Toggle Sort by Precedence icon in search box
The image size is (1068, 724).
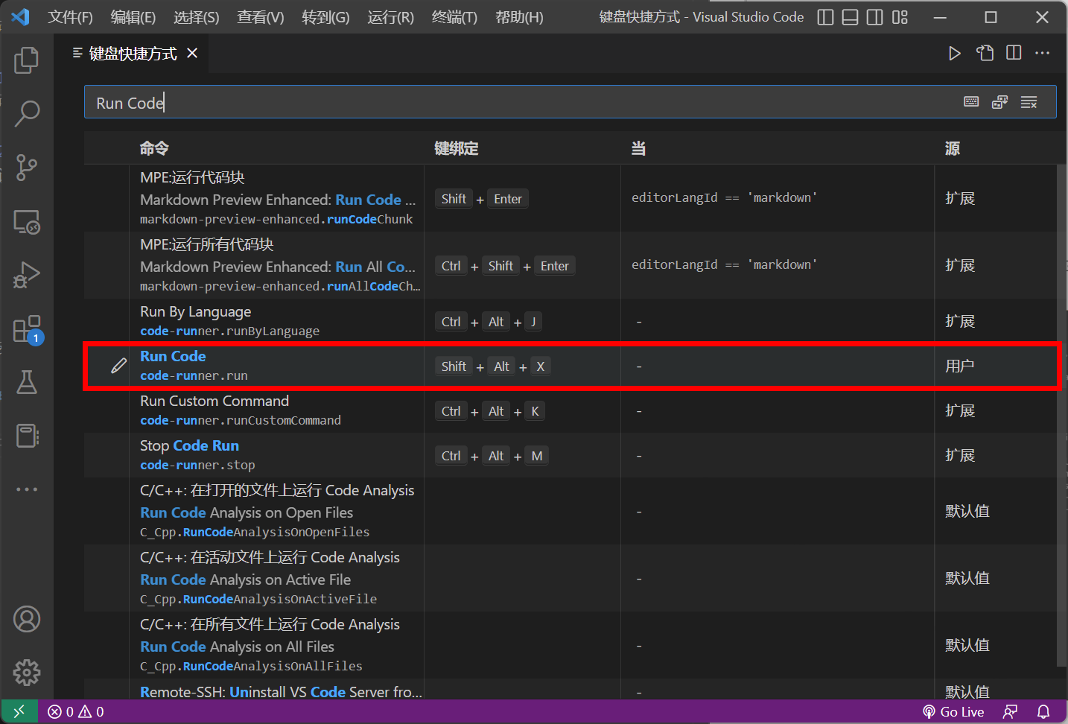click(x=1000, y=102)
